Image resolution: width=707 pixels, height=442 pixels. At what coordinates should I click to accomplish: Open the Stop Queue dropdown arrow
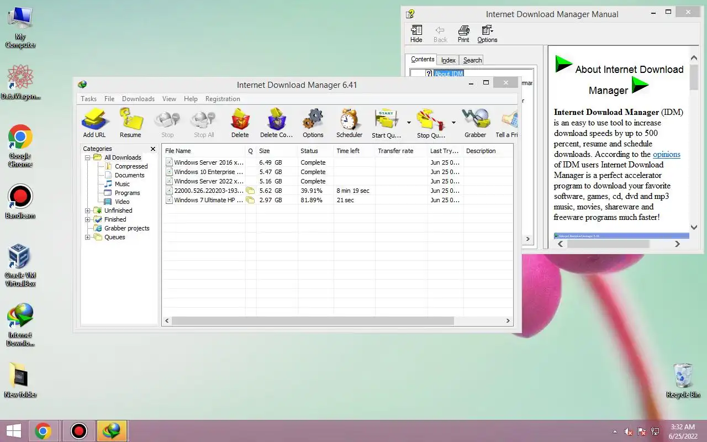(x=453, y=123)
